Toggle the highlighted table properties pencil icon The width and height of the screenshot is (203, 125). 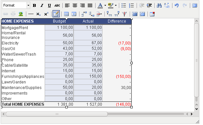tap(56, 14)
